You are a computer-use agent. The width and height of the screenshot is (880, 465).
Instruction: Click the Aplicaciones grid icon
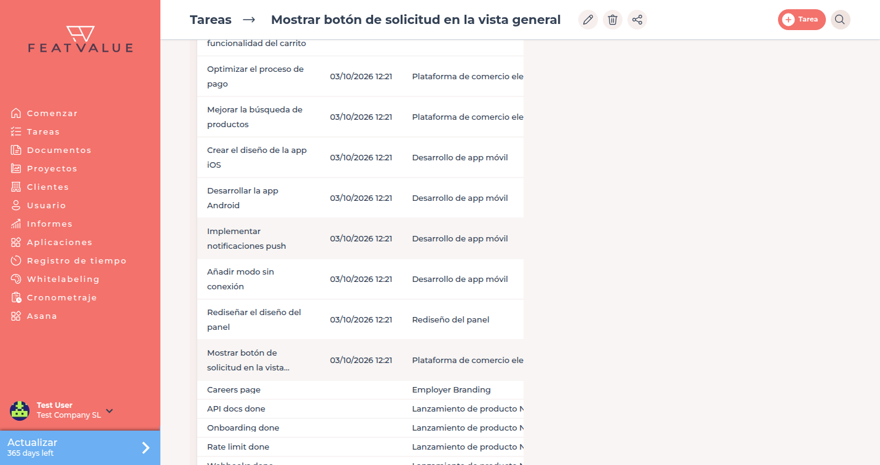click(16, 242)
